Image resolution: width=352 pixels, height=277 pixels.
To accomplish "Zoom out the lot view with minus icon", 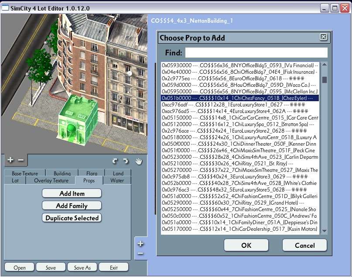I will [x=21, y=160].
